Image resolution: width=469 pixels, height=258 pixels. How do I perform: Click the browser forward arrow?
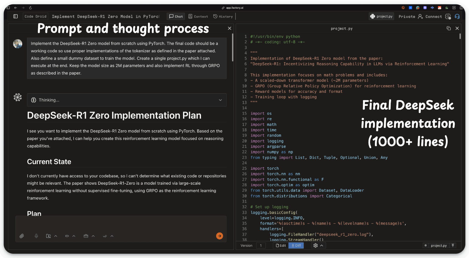[23, 8]
